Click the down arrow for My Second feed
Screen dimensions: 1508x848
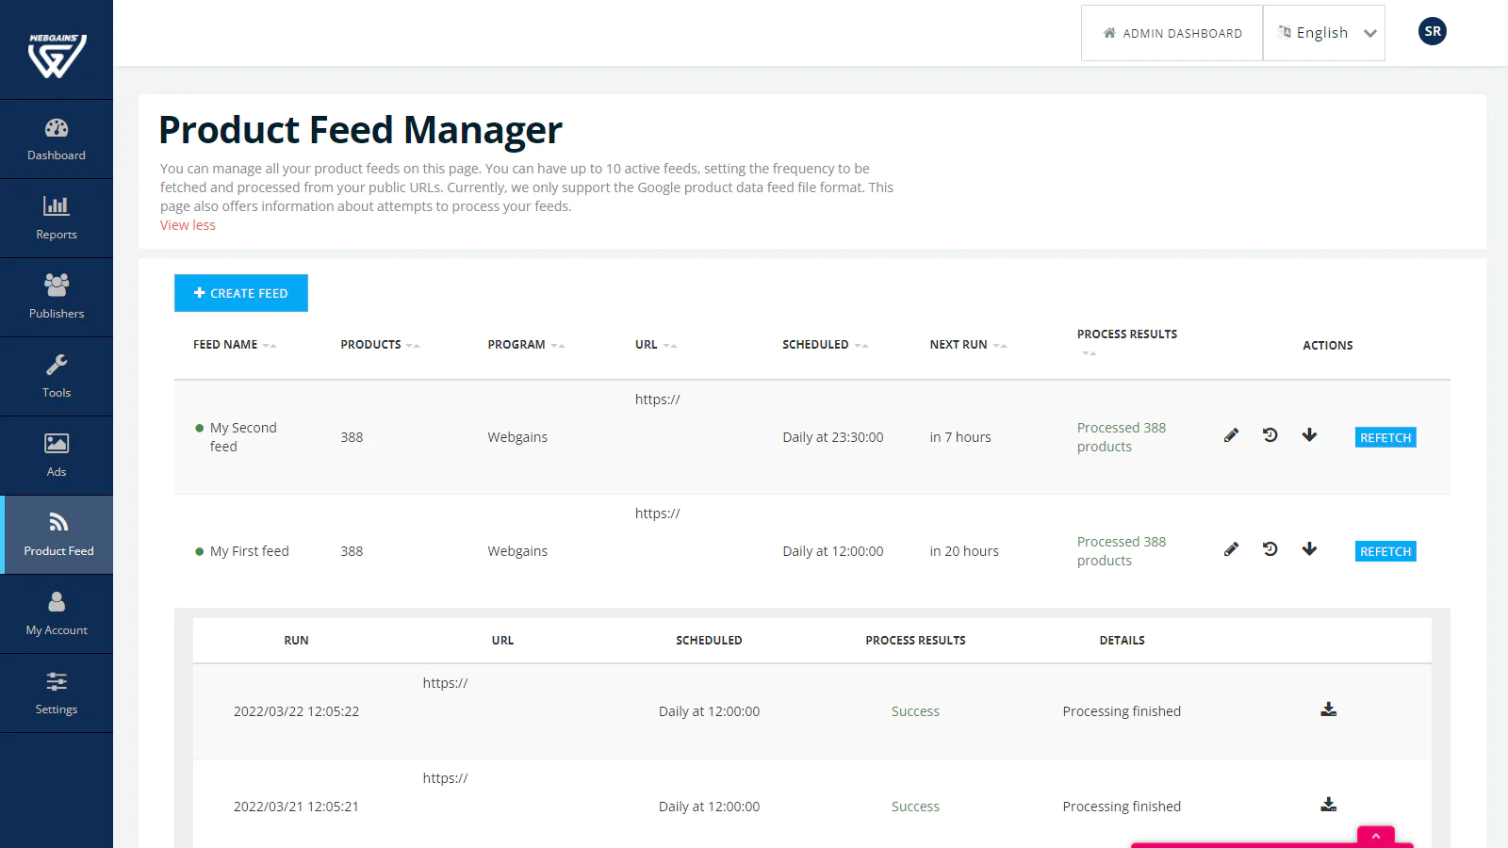[x=1309, y=435]
